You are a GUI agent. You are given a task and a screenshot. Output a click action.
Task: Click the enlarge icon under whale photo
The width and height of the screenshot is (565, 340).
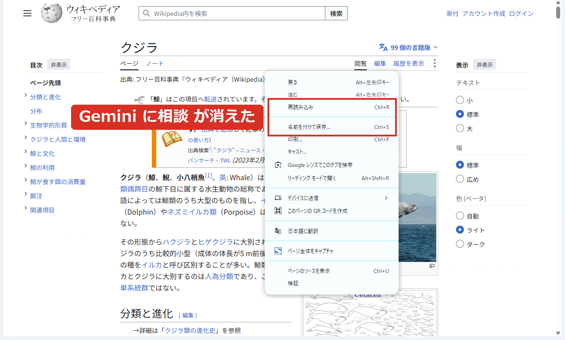[432, 266]
